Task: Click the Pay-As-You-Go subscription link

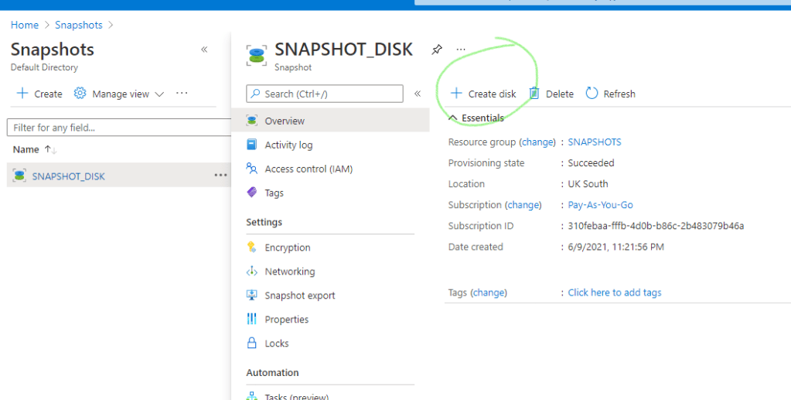Action: tap(600, 205)
